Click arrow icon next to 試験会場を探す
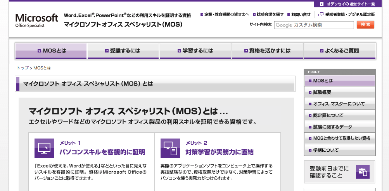Viewport: 389px width, 191px height. (254, 15)
